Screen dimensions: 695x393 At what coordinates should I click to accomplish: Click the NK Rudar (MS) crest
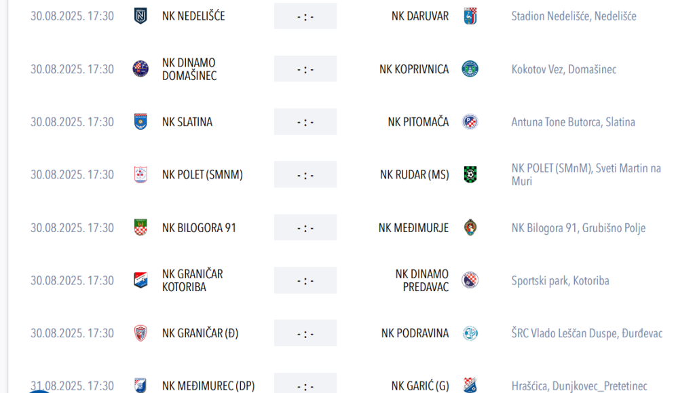tap(470, 174)
